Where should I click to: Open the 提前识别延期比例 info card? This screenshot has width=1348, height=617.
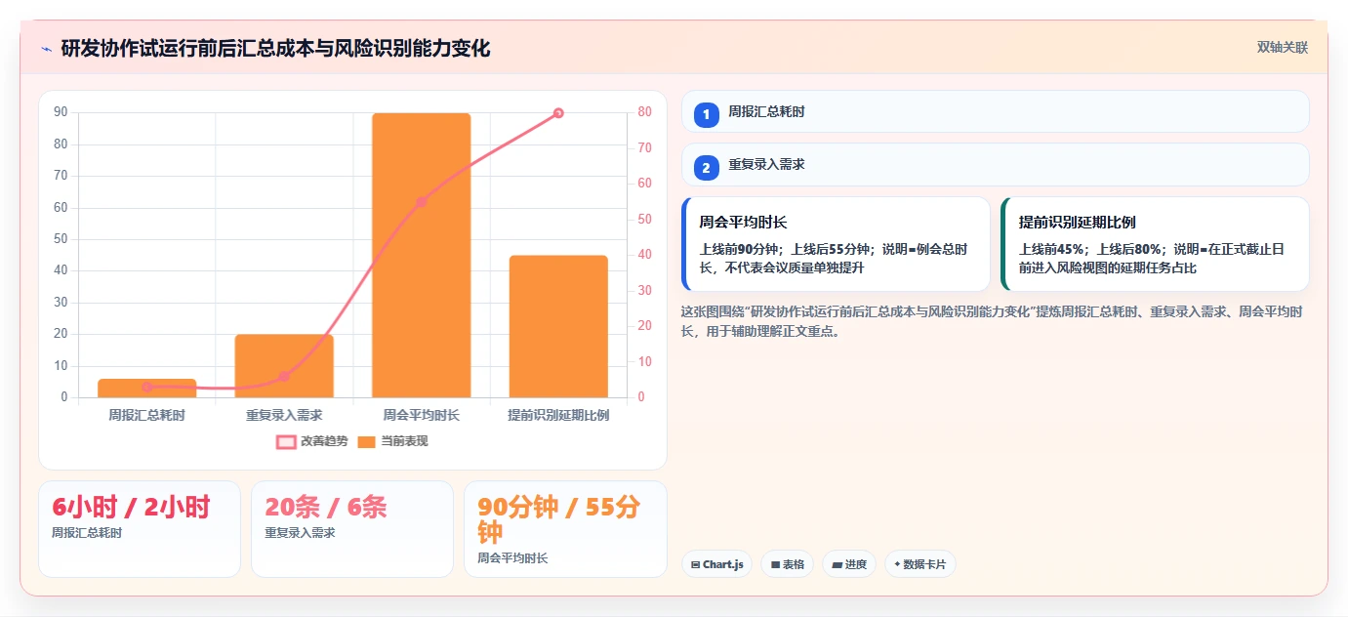pyautogui.click(x=1155, y=244)
